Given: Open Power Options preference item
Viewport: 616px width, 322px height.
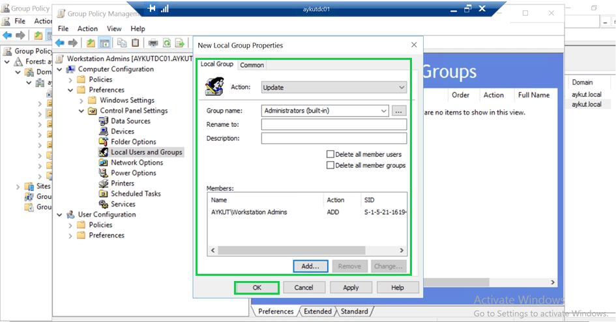Looking at the screenshot, I should [x=133, y=173].
